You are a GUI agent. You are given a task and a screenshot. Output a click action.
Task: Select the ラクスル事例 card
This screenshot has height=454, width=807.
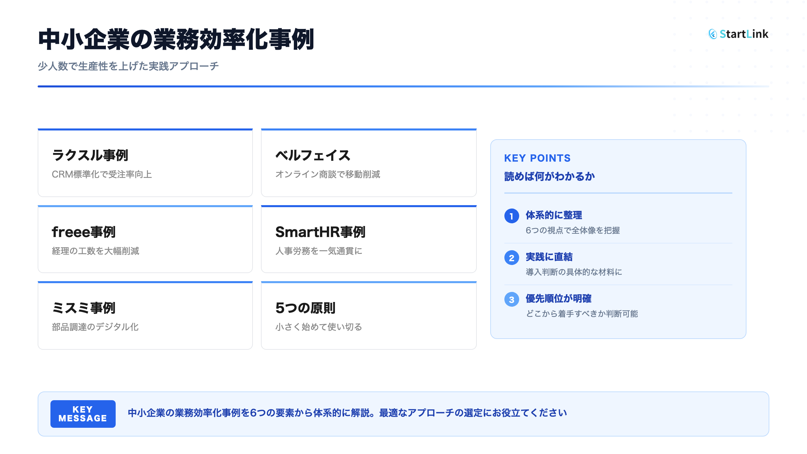click(x=145, y=163)
